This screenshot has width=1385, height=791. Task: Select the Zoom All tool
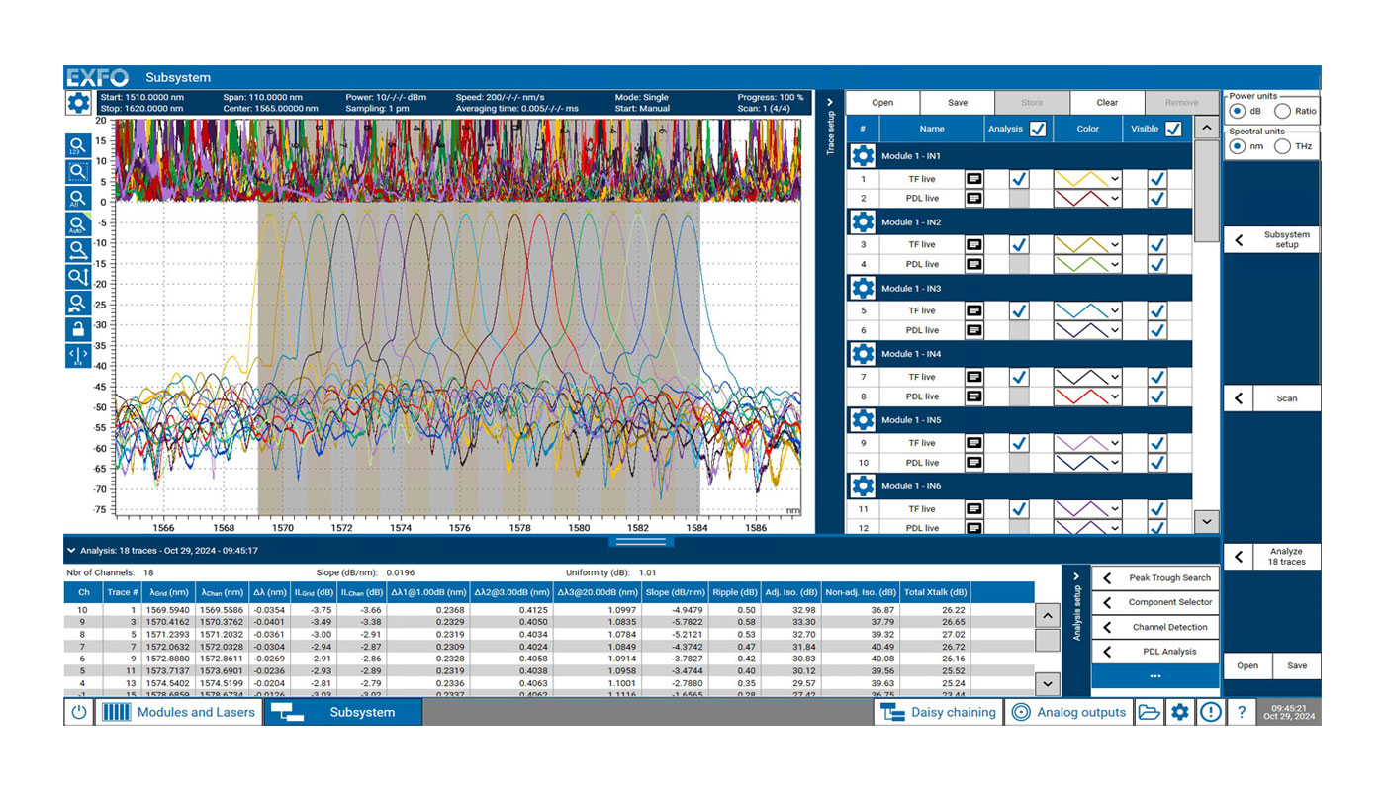coord(78,198)
